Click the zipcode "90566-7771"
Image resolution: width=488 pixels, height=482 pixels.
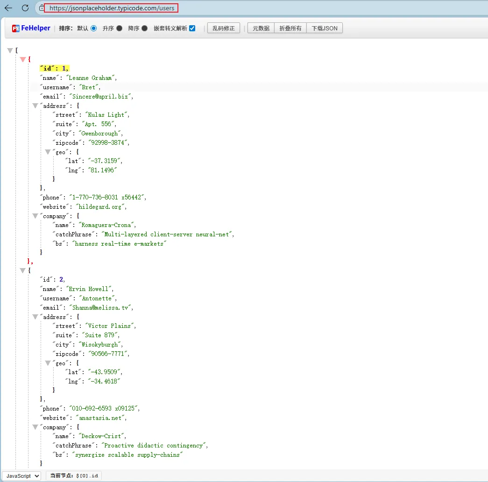pos(108,354)
